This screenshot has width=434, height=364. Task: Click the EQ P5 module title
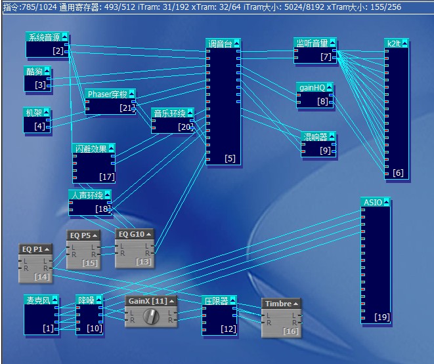(x=79, y=235)
